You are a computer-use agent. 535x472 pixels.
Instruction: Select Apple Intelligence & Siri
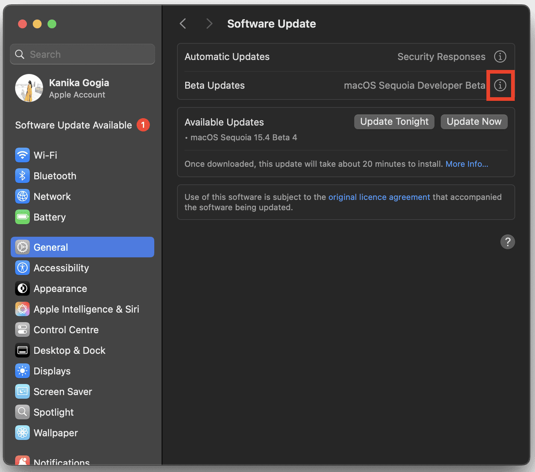tap(86, 309)
